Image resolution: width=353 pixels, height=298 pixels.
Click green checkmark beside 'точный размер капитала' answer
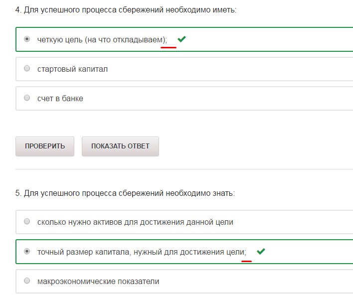tap(260, 252)
